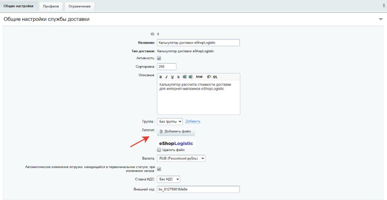
Task: Click globe link icon beside strikethrough button
Action: [184, 77]
